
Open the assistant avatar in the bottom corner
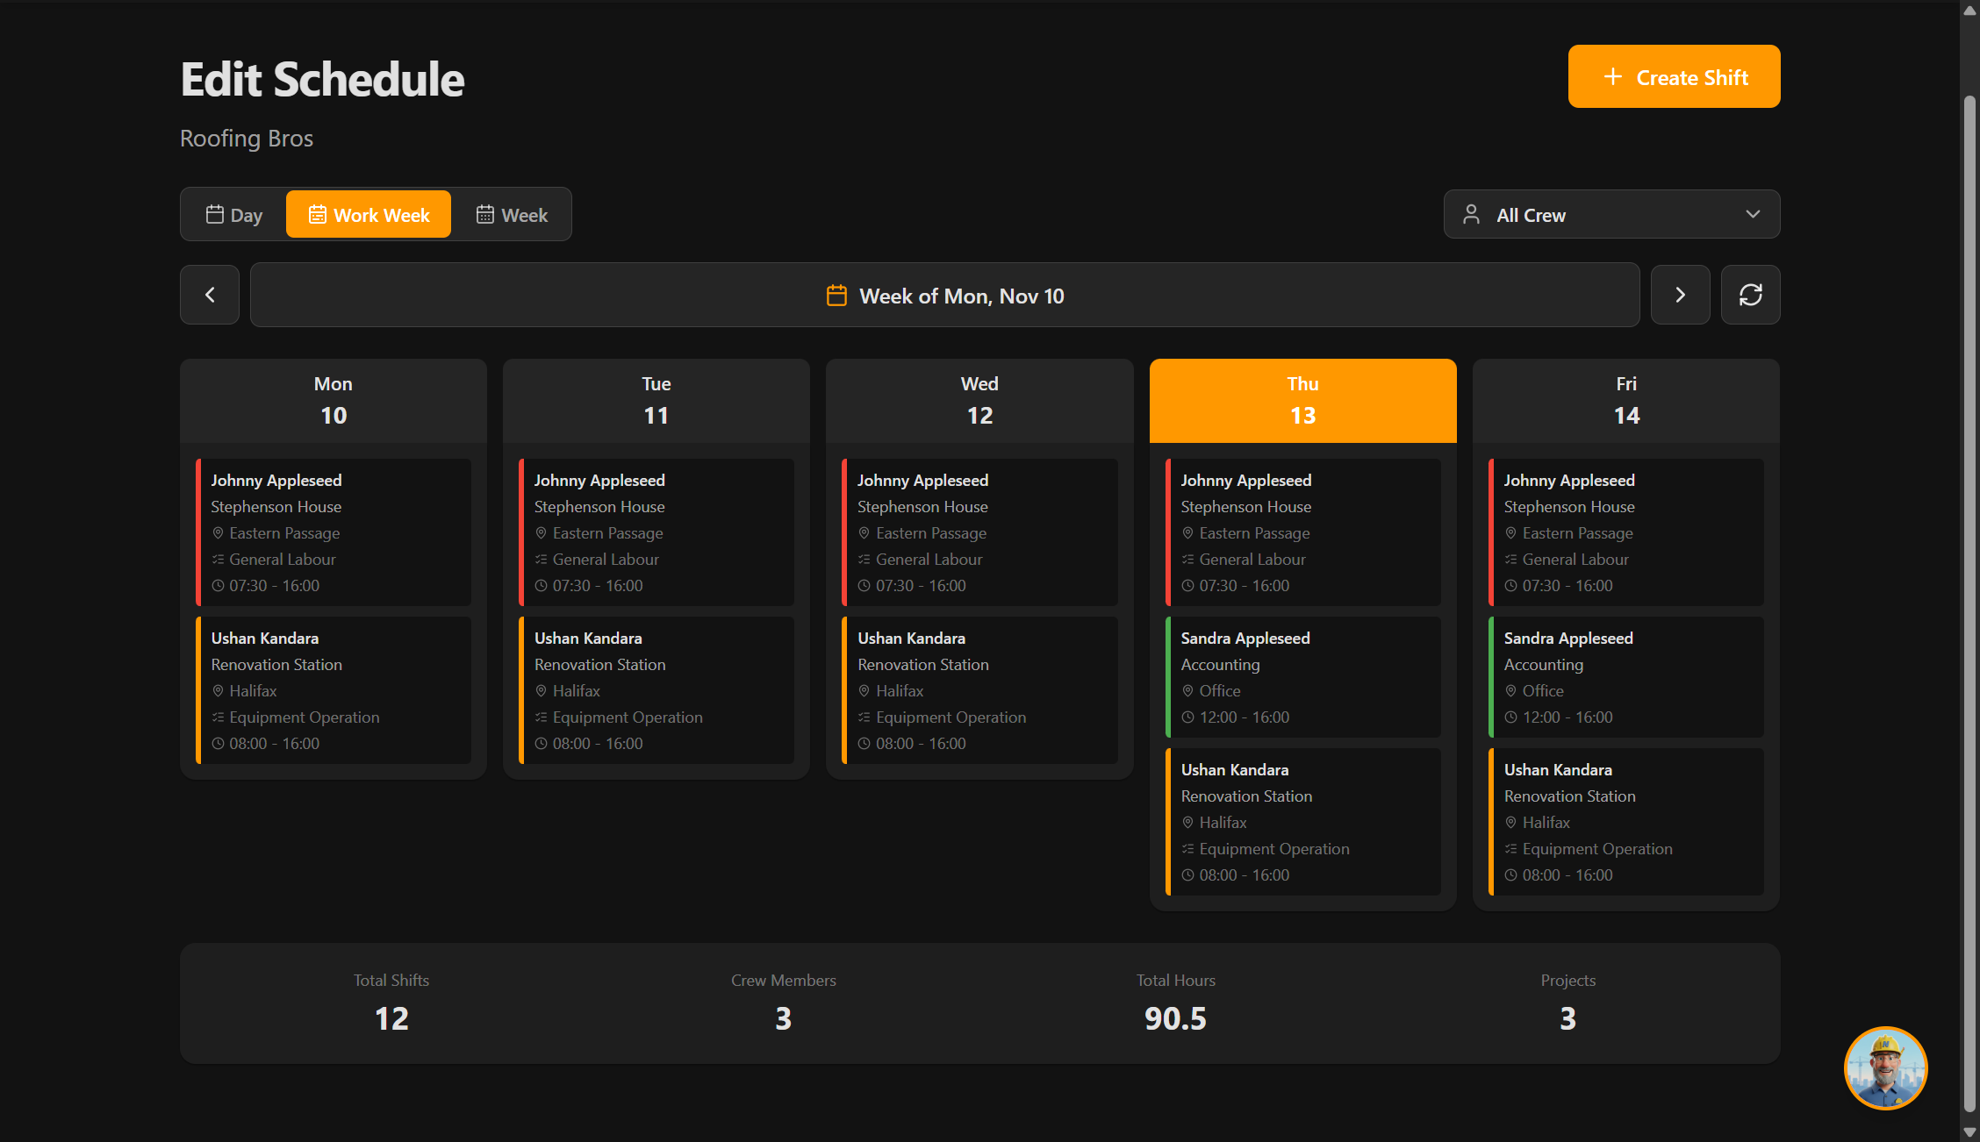[1885, 1068]
